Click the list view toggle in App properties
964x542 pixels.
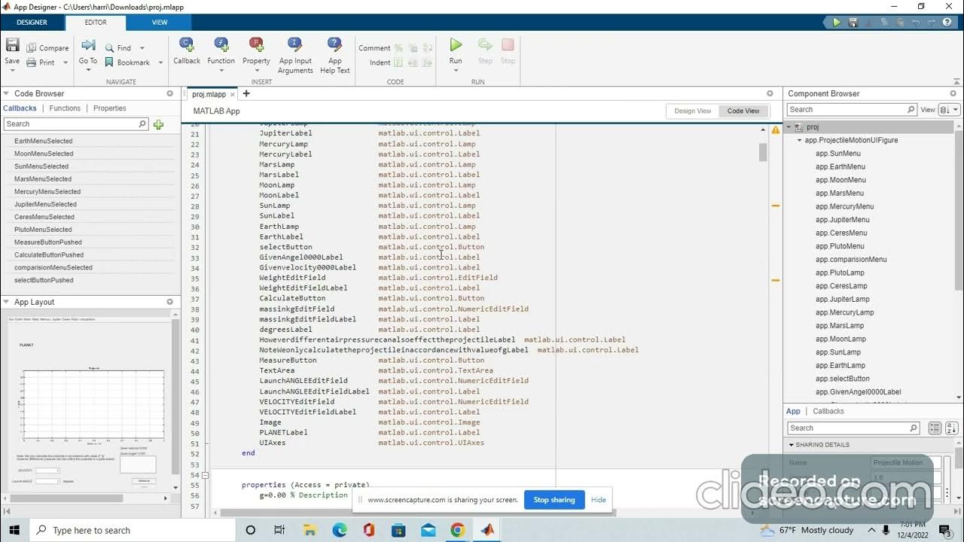click(935, 428)
